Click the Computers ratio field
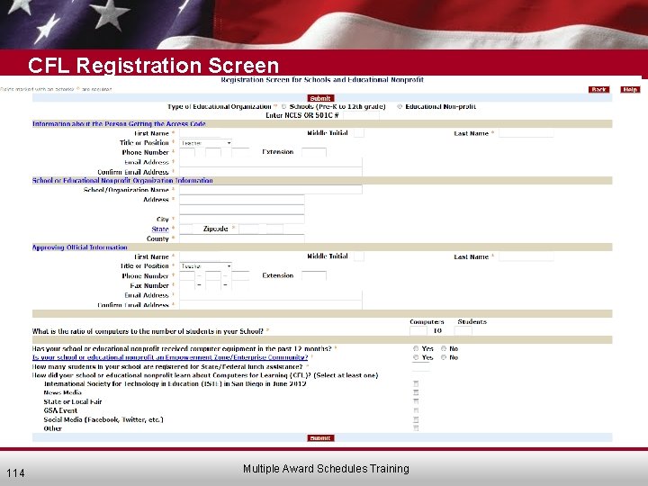This screenshot has width=648, height=486. [418, 330]
